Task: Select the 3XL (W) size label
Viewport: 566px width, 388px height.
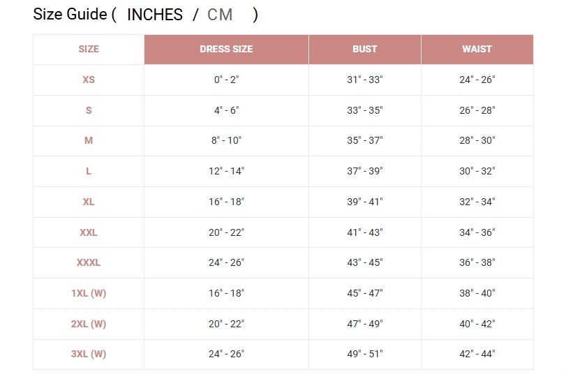Action: (x=89, y=354)
